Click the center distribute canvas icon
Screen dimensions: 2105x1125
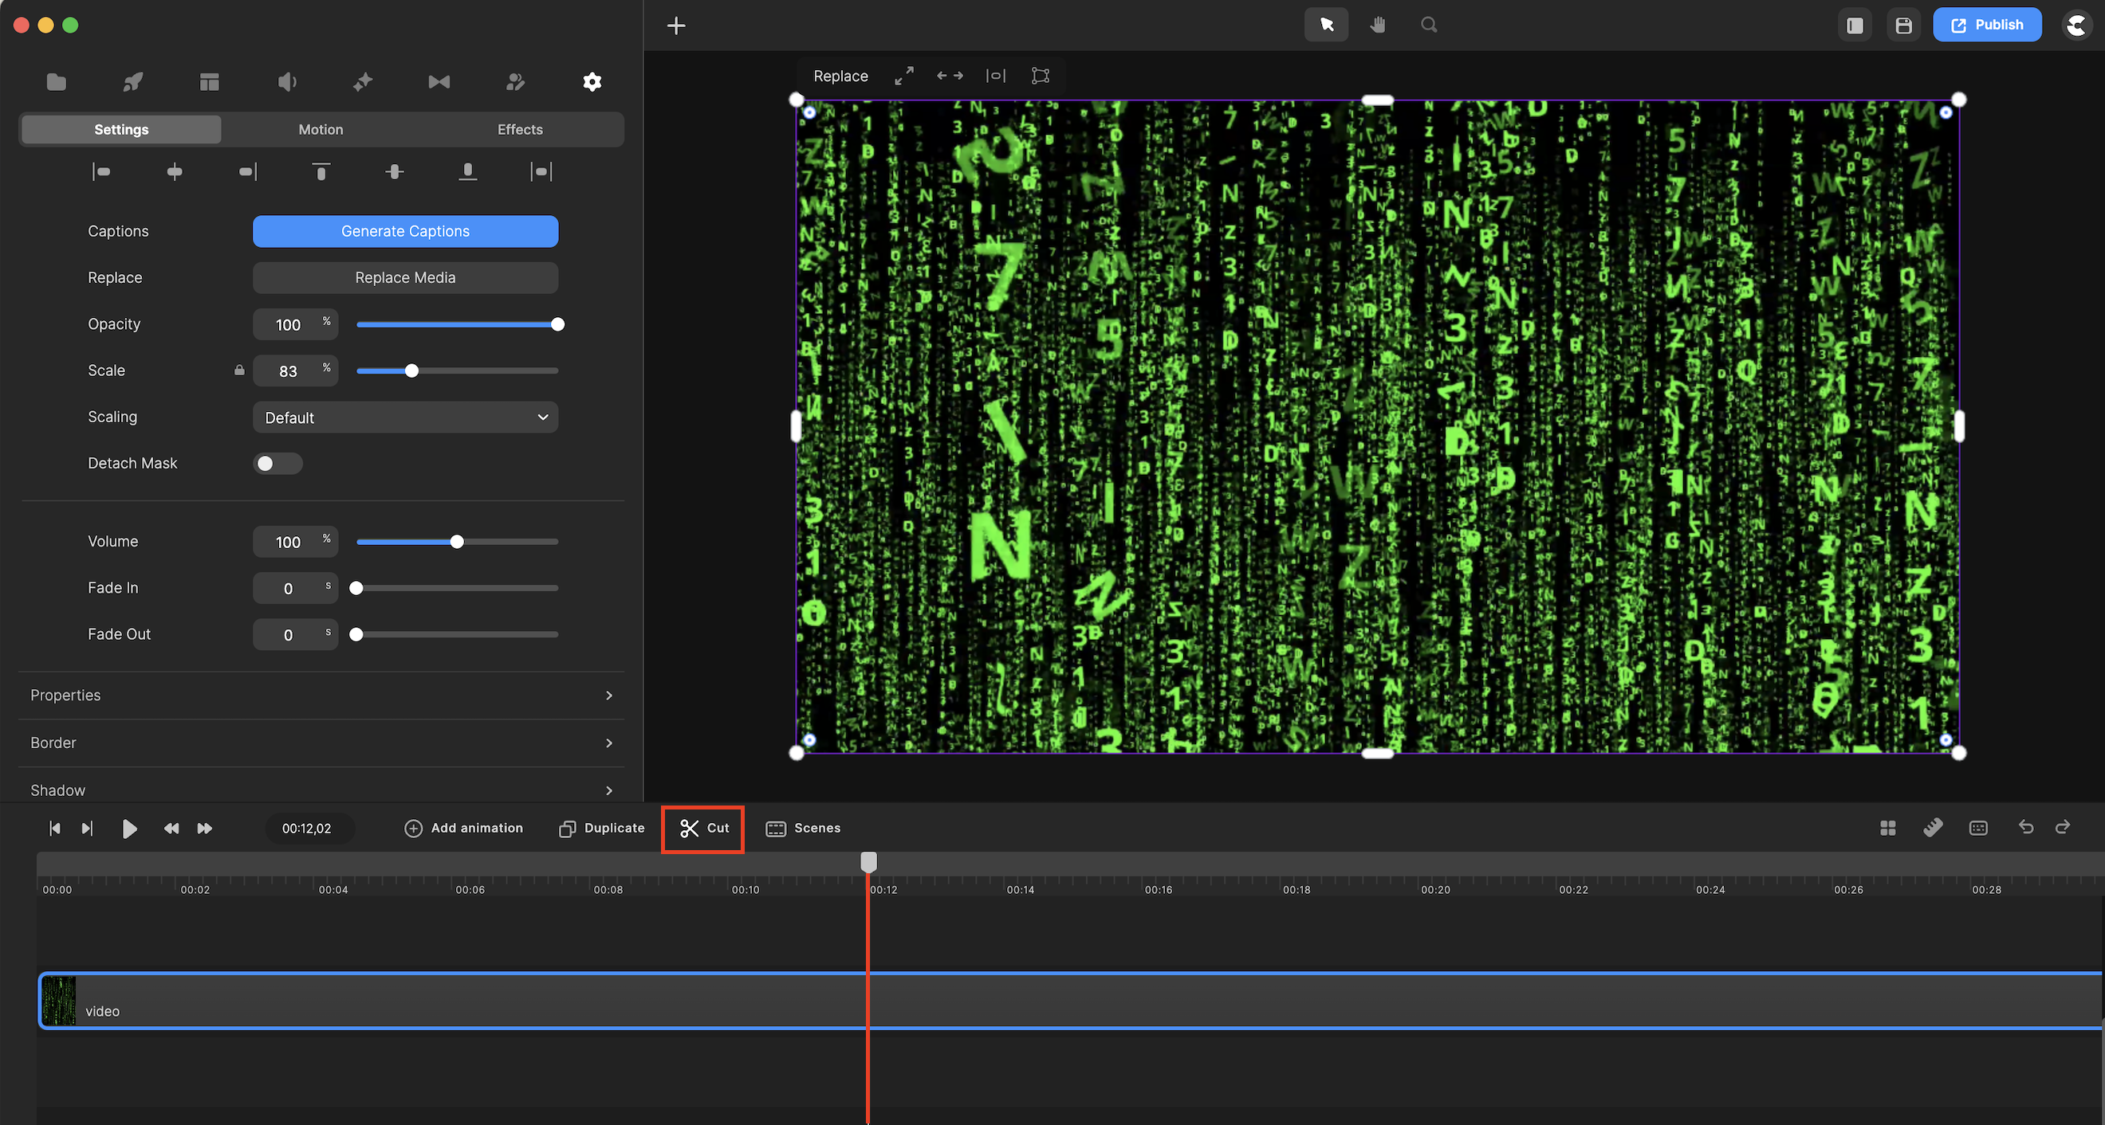tap(995, 76)
